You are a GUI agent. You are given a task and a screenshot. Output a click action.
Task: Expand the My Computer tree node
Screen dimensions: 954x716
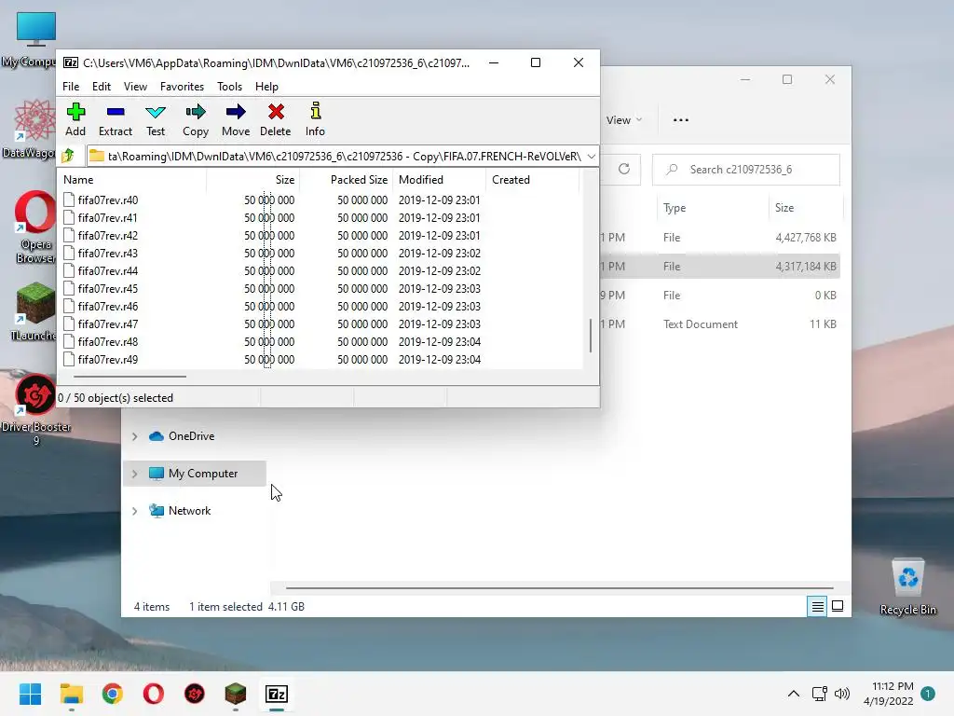(134, 473)
